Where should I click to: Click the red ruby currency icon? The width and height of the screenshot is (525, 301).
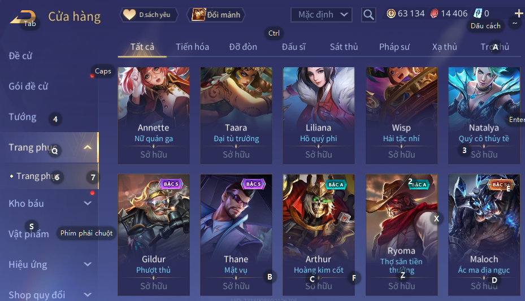click(434, 14)
